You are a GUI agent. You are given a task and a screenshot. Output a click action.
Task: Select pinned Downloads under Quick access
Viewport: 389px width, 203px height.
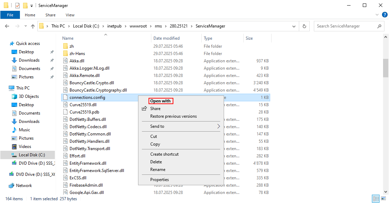pyautogui.click(x=29, y=60)
